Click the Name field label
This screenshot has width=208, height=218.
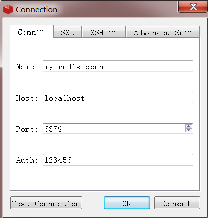25,67
